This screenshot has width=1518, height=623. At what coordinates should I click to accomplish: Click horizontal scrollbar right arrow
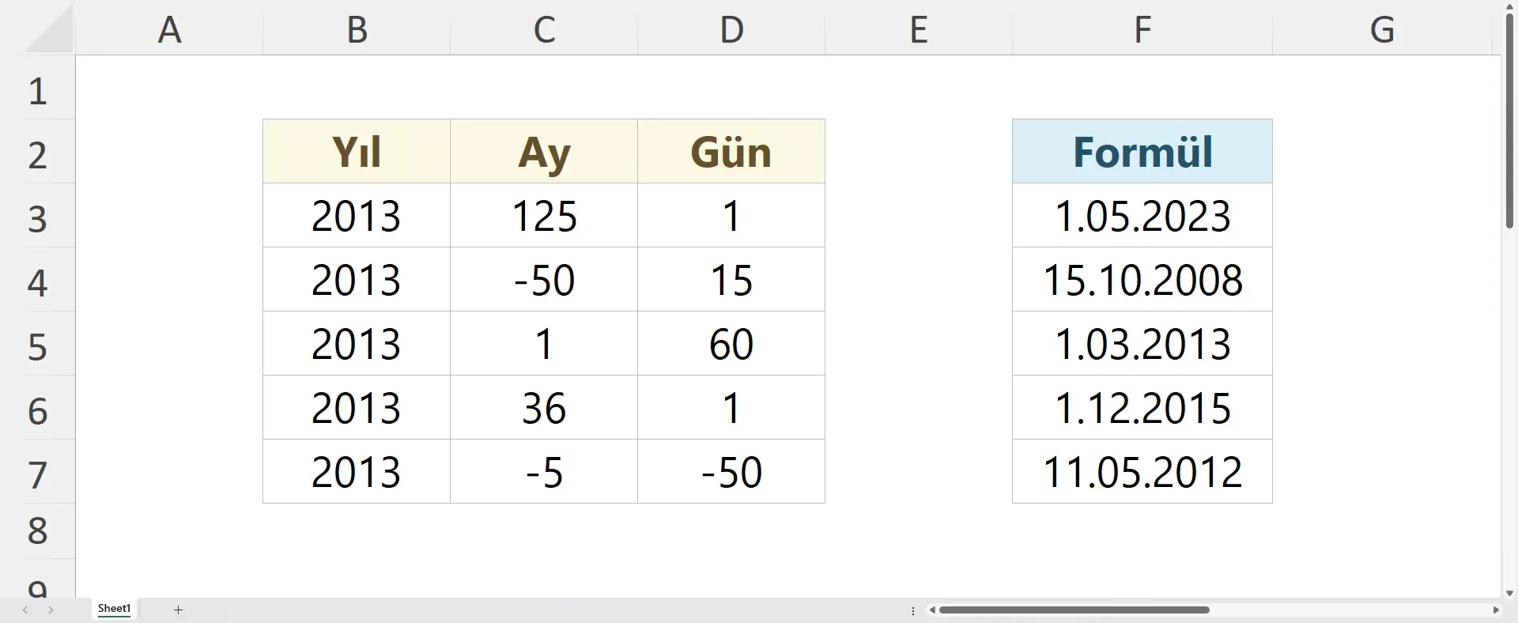point(1496,610)
